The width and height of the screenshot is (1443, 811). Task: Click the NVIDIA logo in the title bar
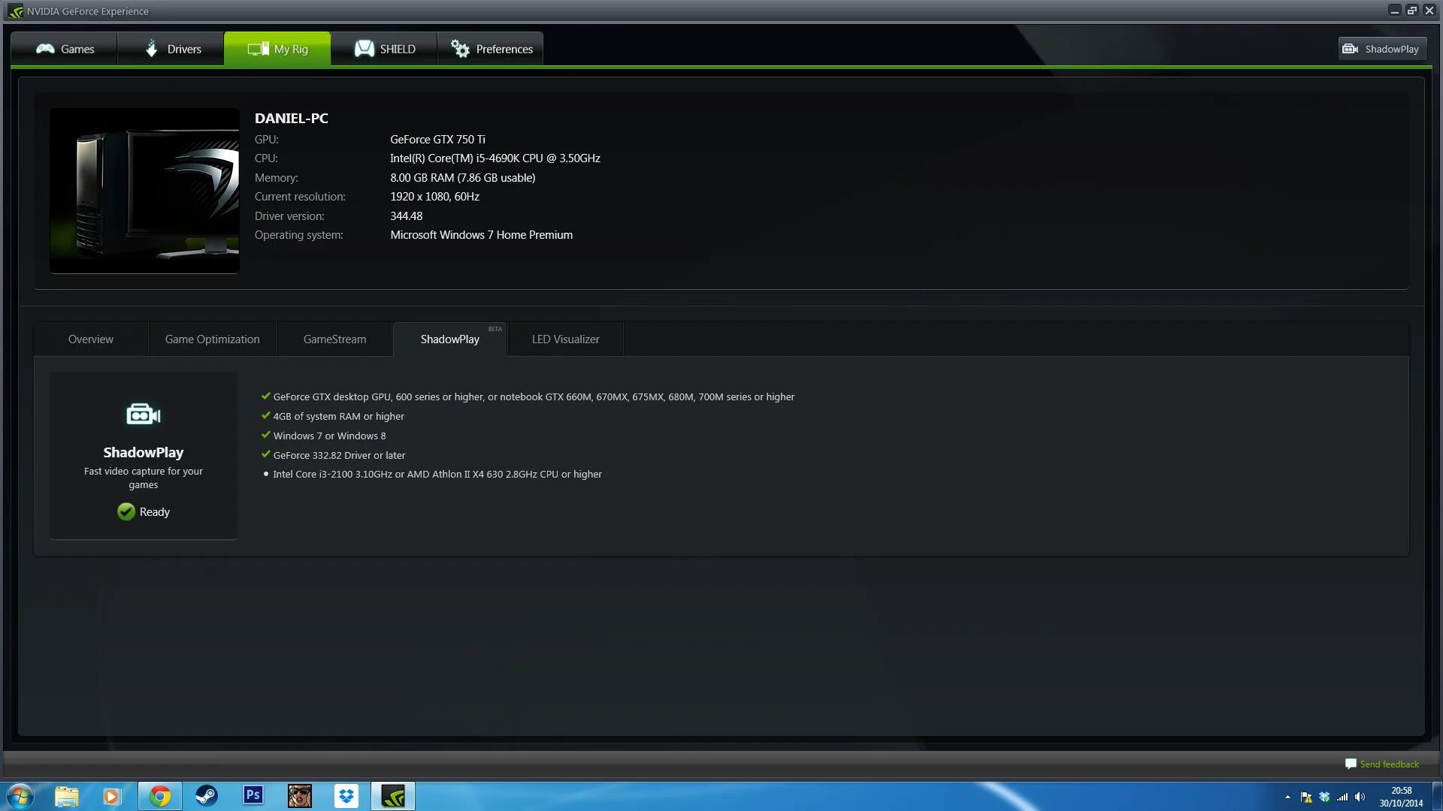click(16, 11)
